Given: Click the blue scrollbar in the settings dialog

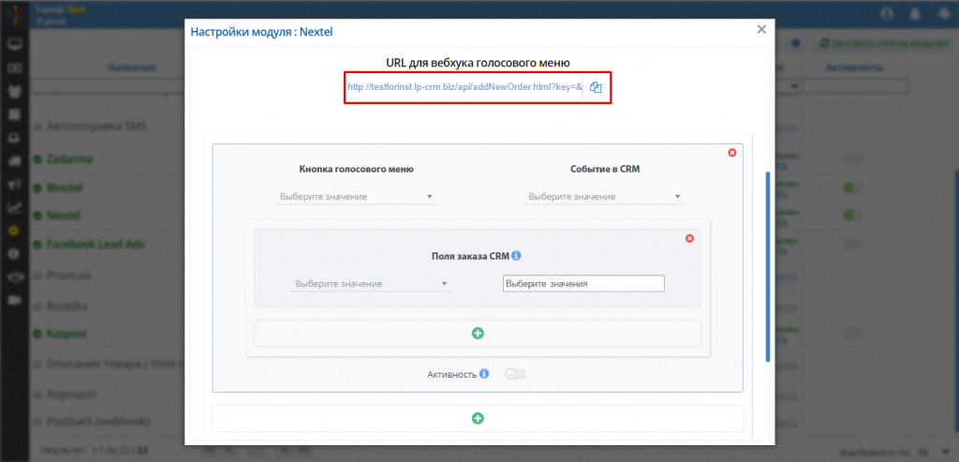Looking at the screenshot, I should 768,266.
